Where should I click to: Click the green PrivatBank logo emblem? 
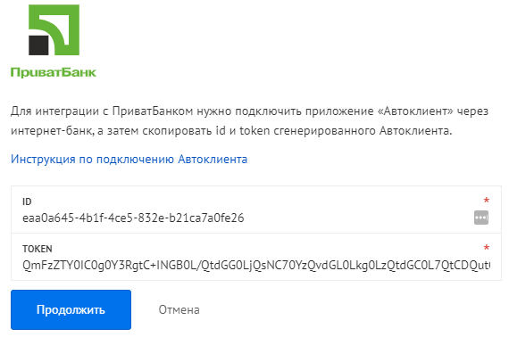[54, 29]
